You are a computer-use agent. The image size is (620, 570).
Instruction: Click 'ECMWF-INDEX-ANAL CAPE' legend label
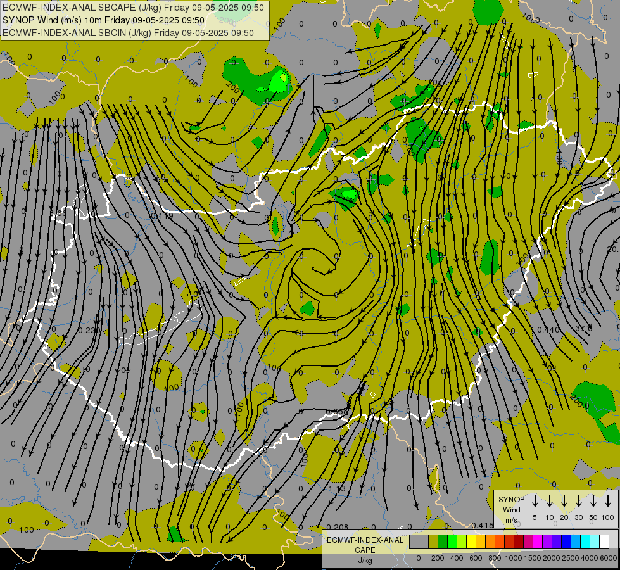(x=365, y=545)
